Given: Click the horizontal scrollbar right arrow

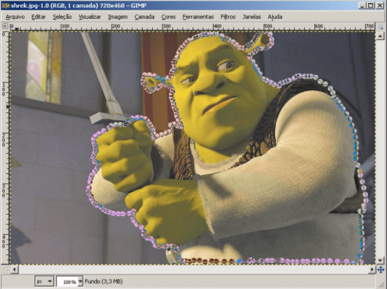Looking at the screenshot, I should pyautogui.click(x=372, y=270).
